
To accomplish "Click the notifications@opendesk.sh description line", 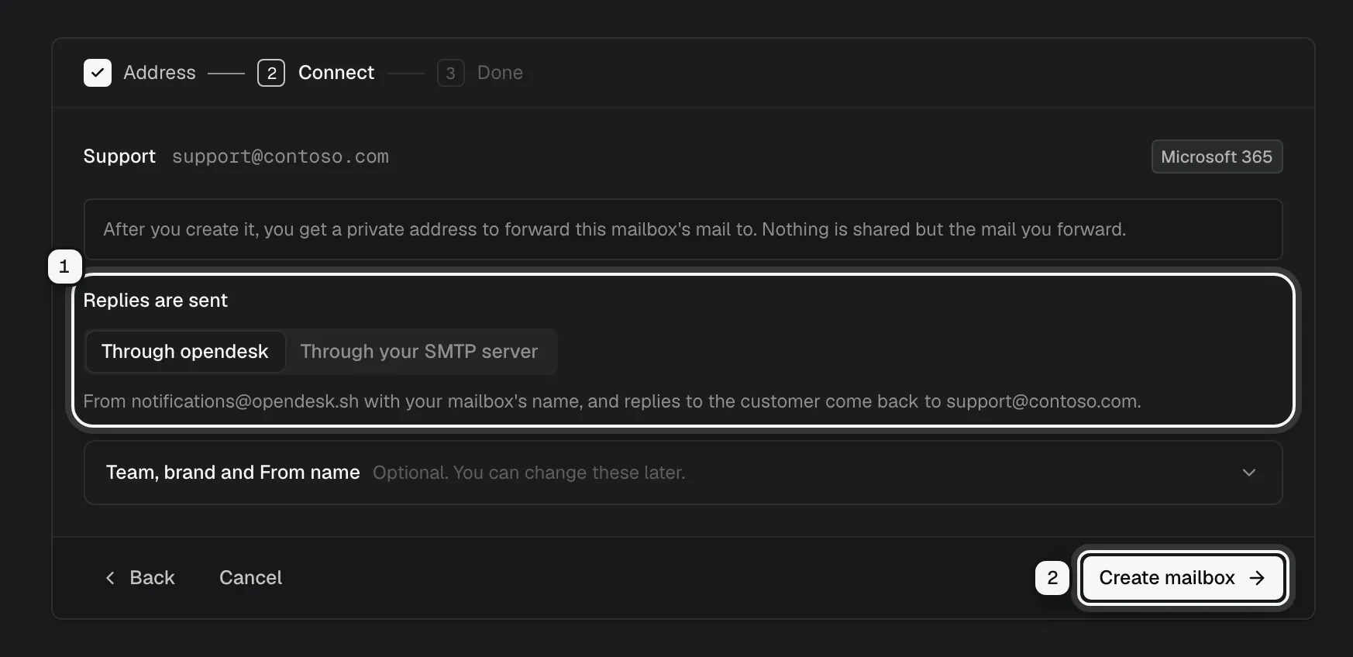I will coord(612,401).
